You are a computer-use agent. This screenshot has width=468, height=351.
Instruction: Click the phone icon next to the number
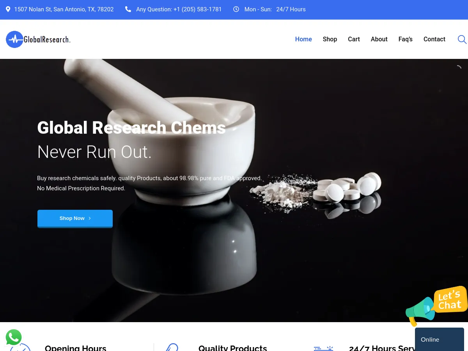pyautogui.click(x=128, y=9)
